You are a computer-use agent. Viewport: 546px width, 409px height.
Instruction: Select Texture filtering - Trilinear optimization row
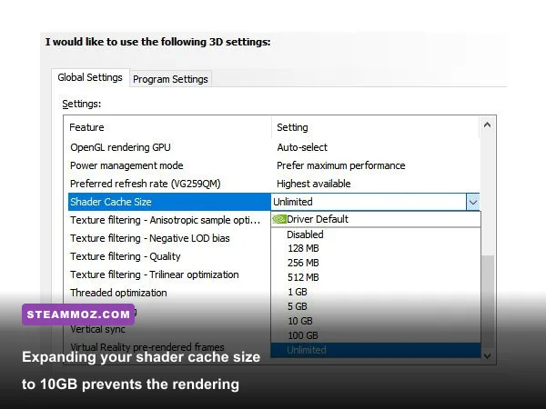click(169, 274)
